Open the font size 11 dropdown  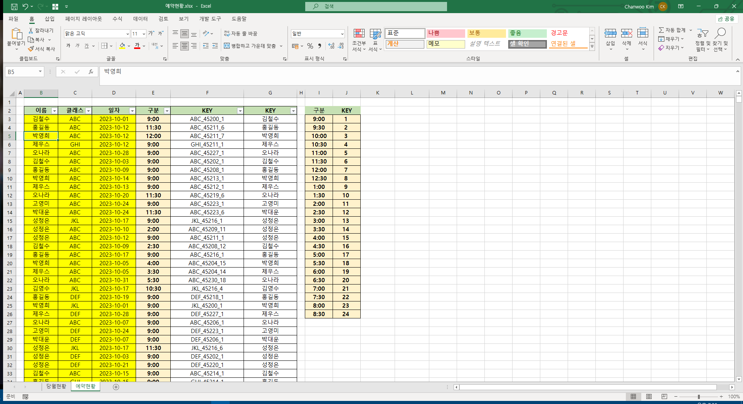click(x=144, y=34)
